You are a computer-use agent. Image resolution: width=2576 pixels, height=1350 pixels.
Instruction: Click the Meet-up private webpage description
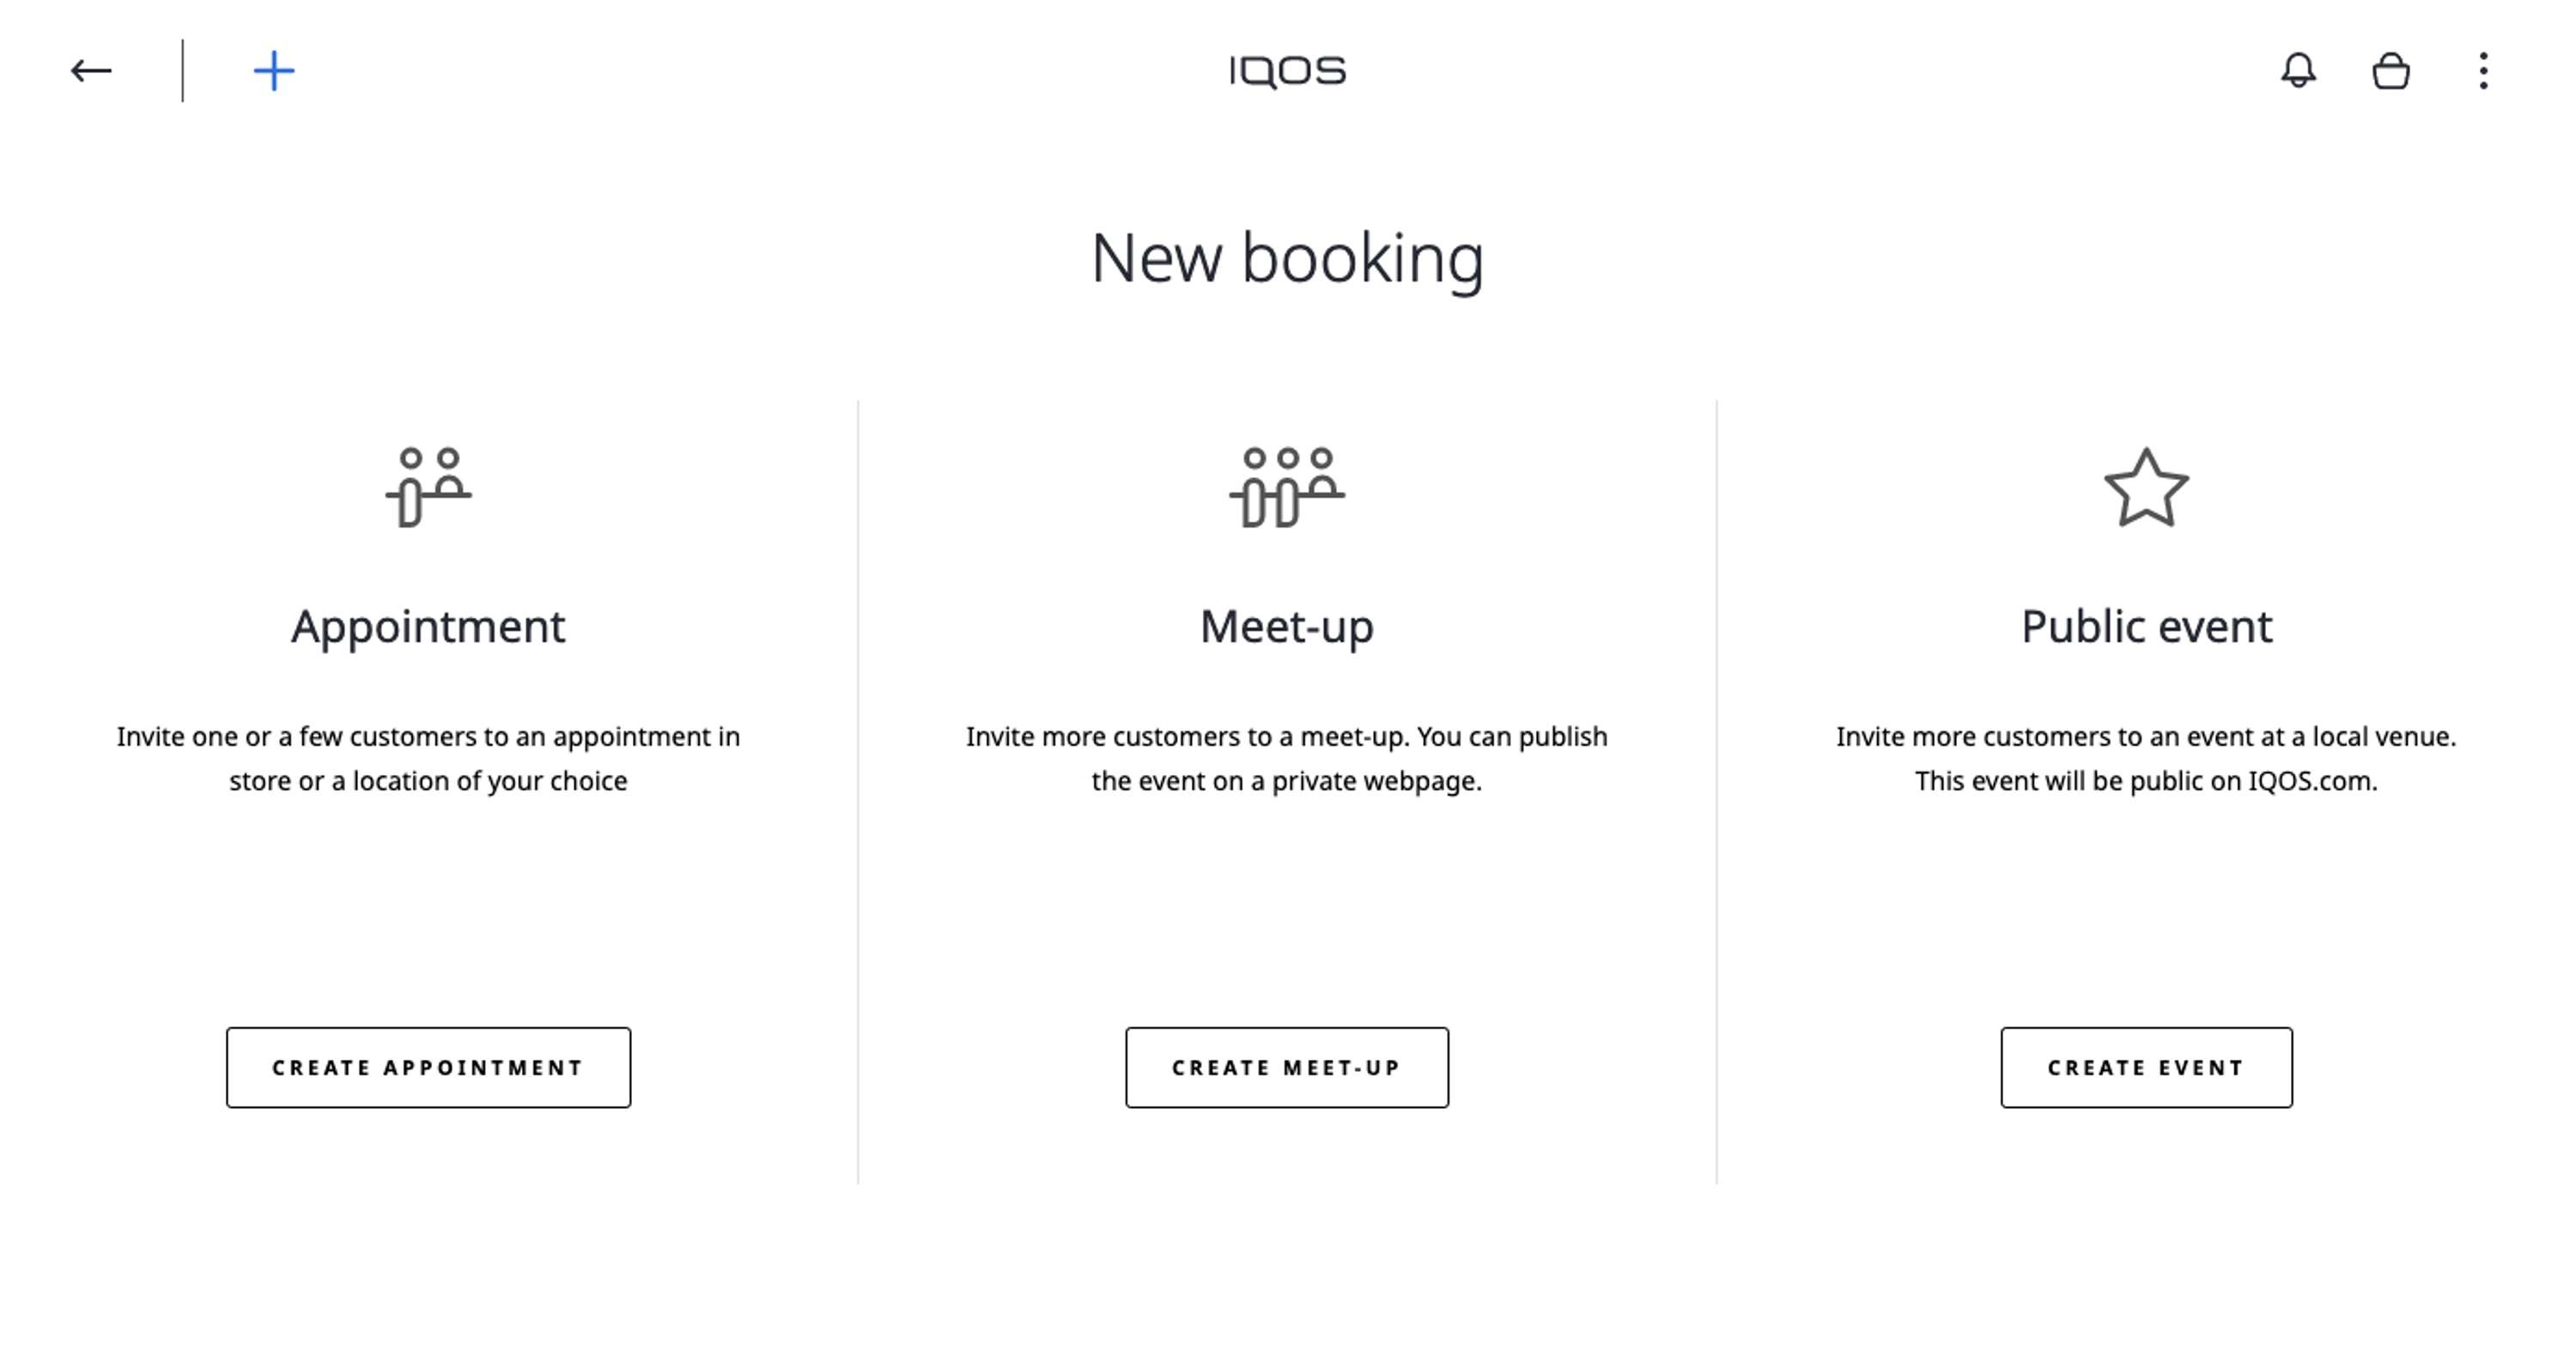[1287, 759]
